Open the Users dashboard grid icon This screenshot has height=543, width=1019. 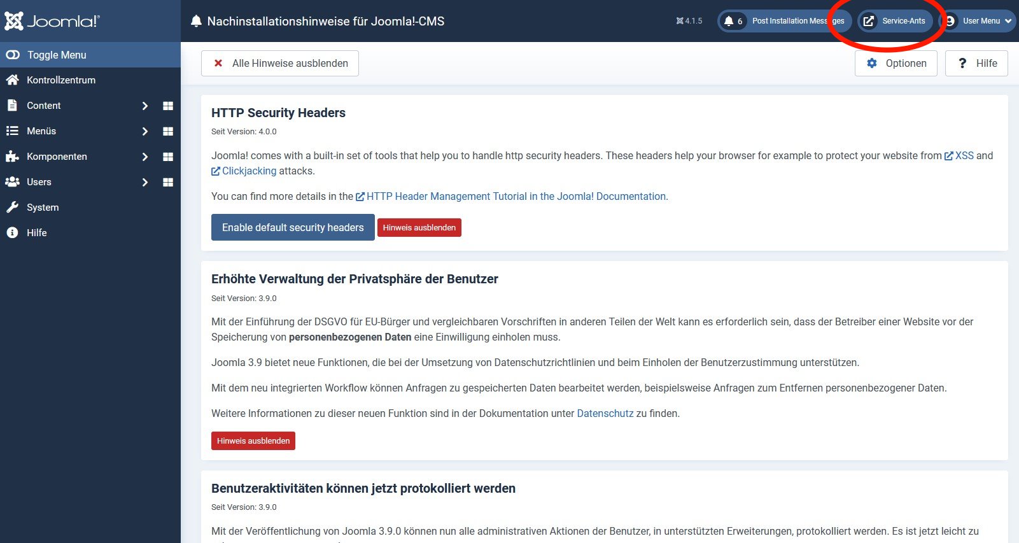168,182
